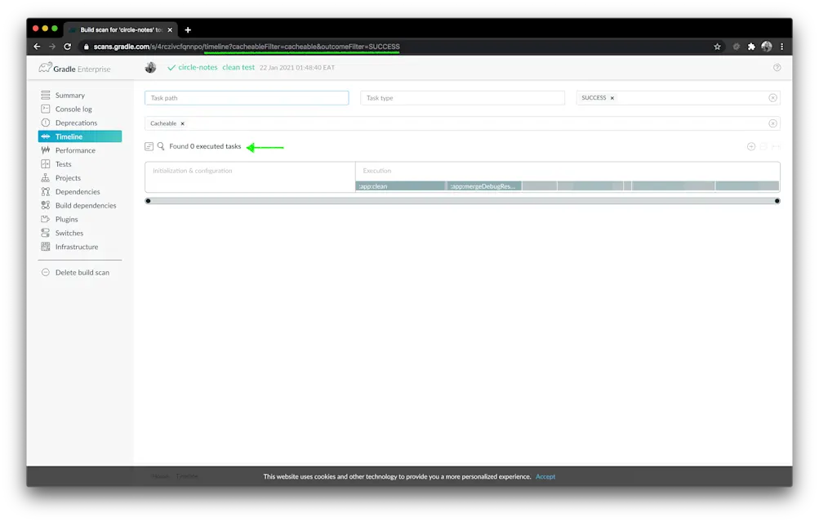819x522 pixels.
Task: Remove the SUCCESS filter tag
Action: coord(612,98)
